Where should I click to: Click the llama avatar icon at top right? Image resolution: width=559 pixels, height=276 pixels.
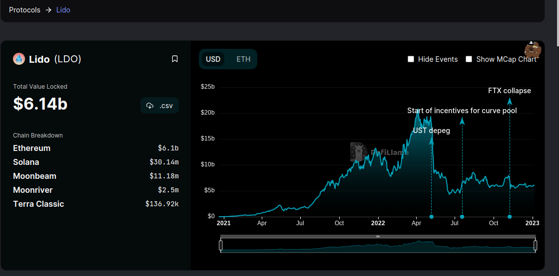[534, 50]
